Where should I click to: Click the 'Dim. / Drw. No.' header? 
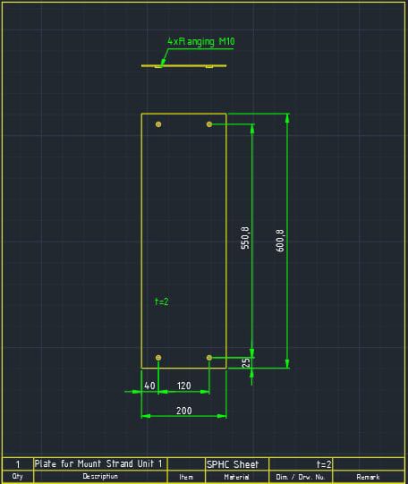click(301, 477)
